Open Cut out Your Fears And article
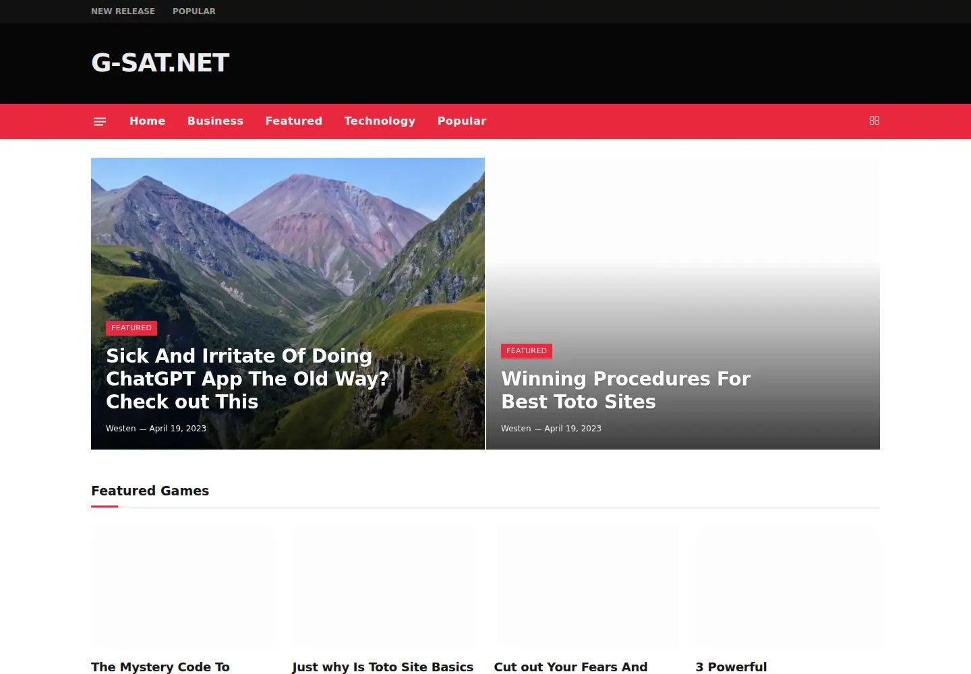This screenshot has width=971, height=674. tap(570, 667)
